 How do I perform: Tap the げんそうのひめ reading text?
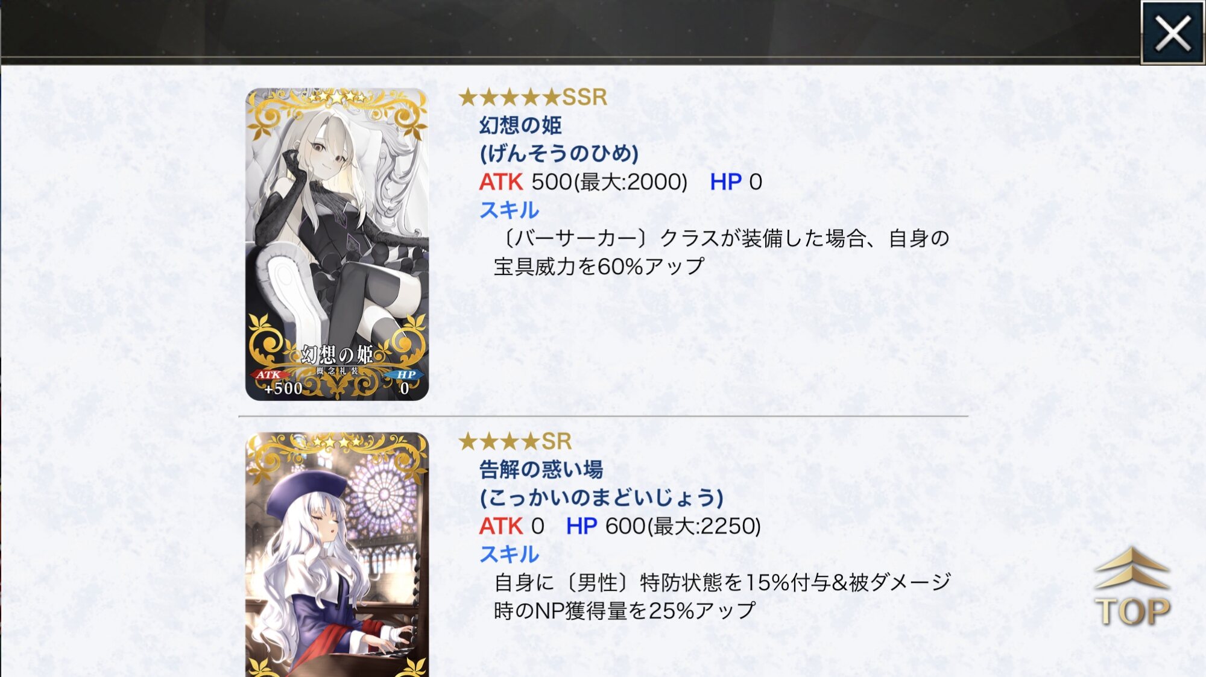pyautogui.click(x=559, y=154)
